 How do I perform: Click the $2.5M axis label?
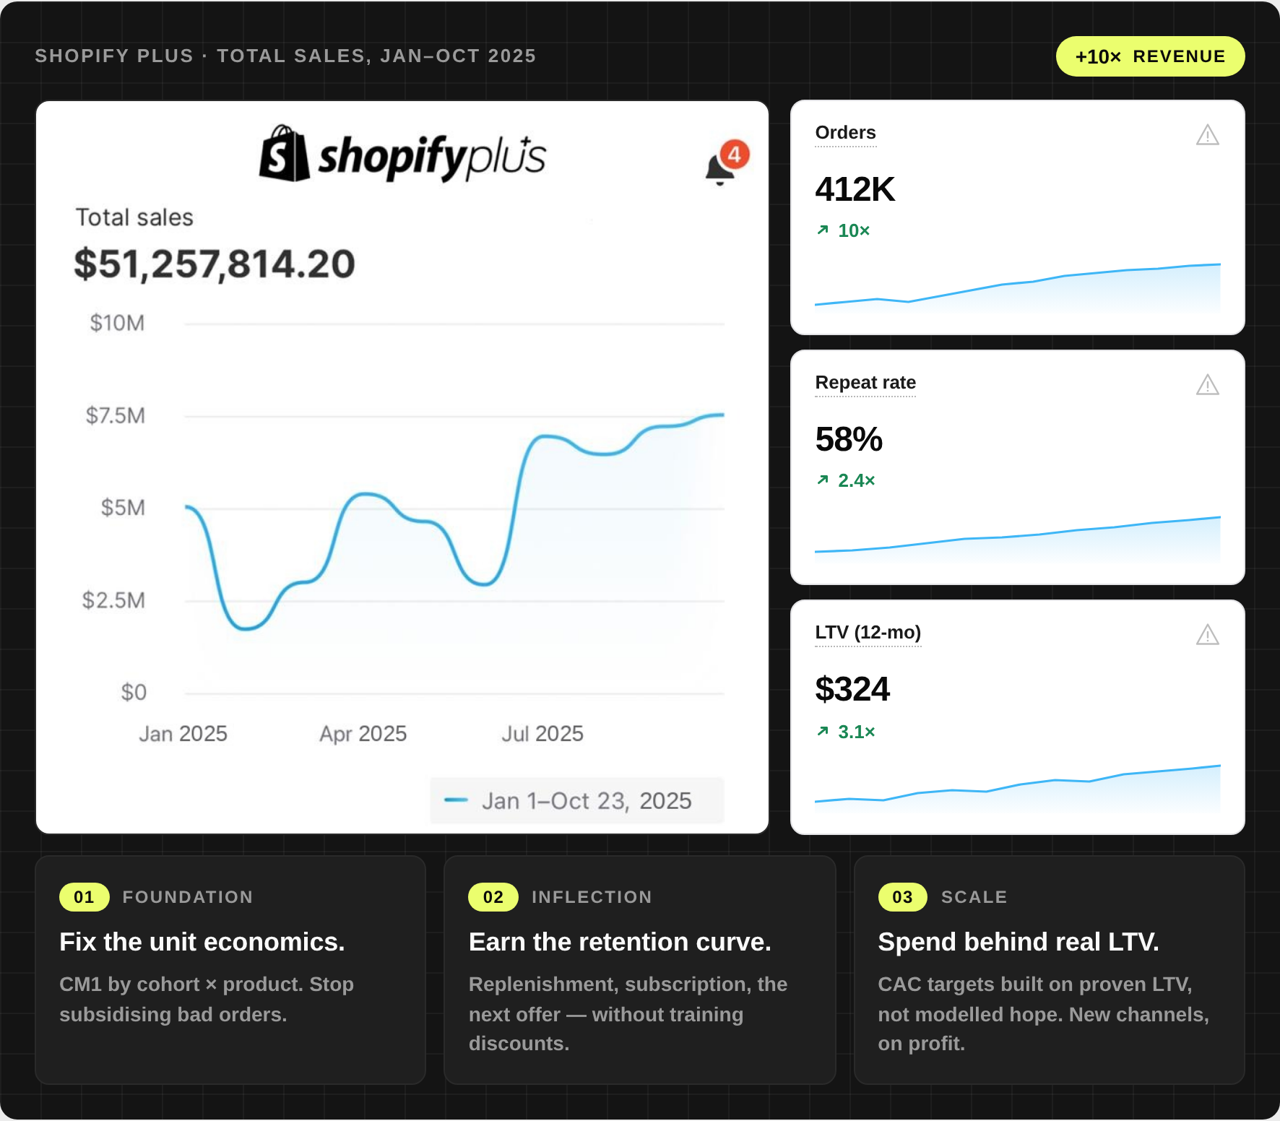click(x=113, y=600)
